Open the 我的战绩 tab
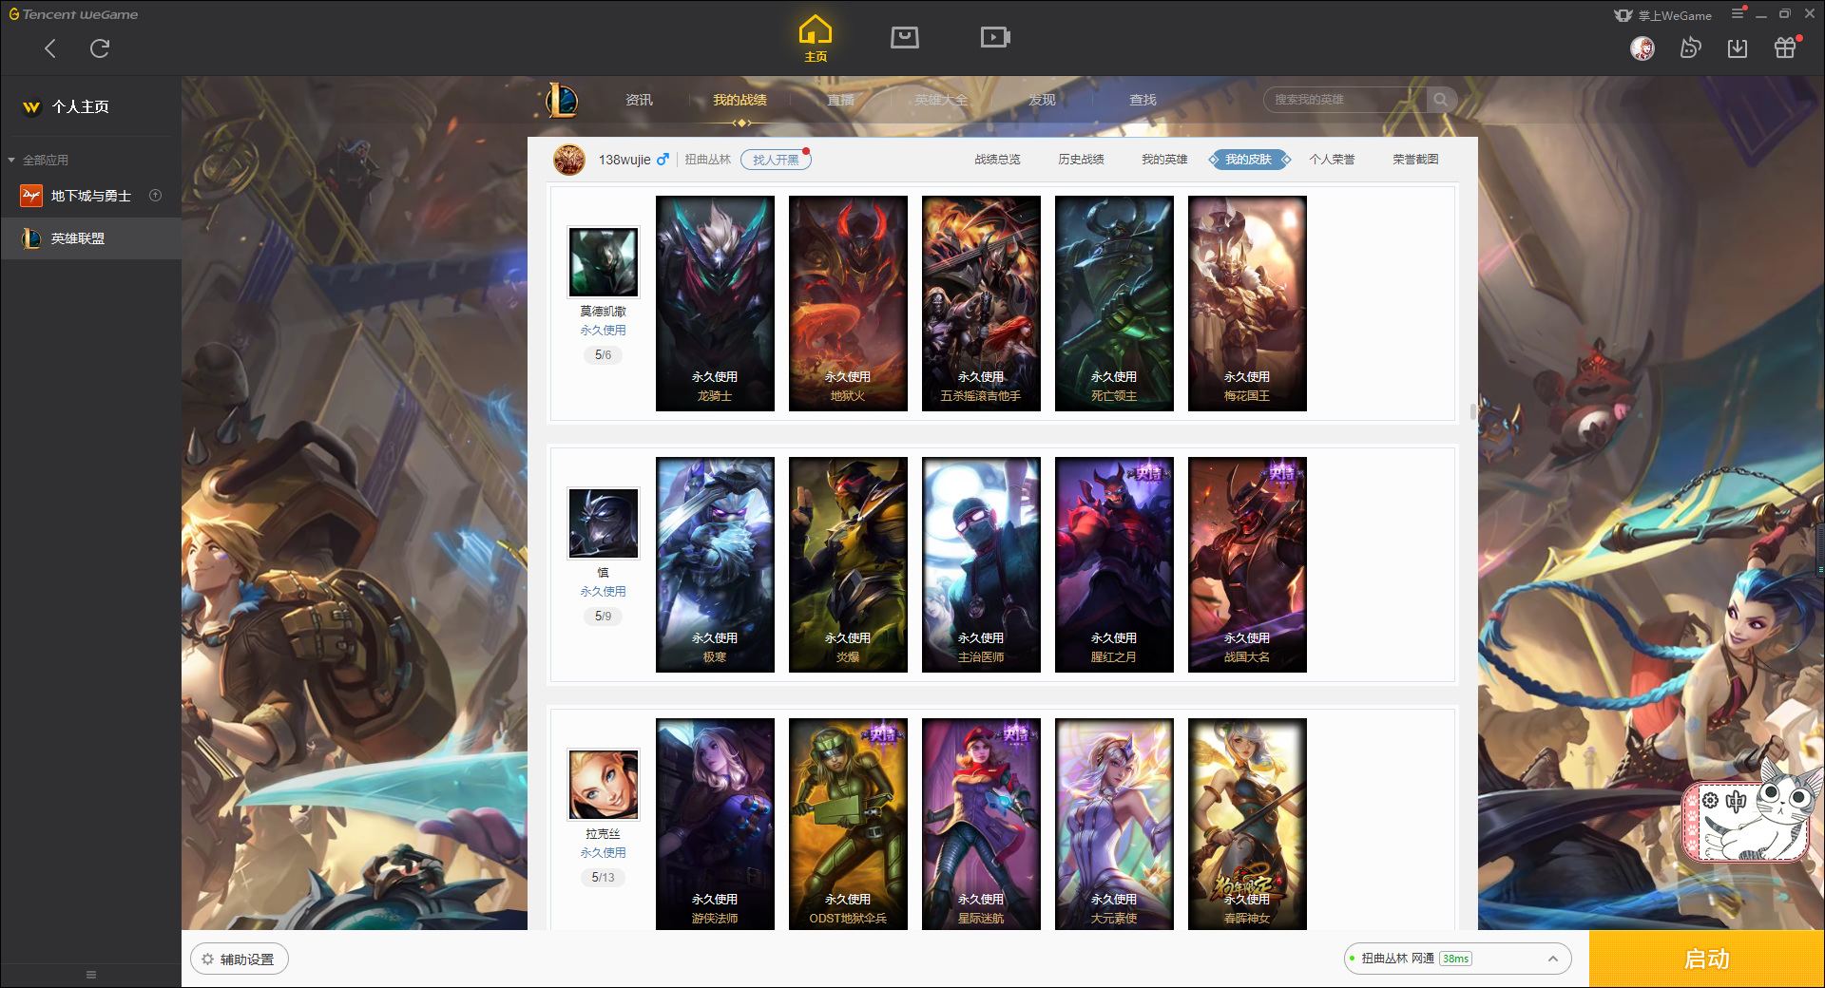The width and height of the screenshot is (1825, 988). (740, 100)
